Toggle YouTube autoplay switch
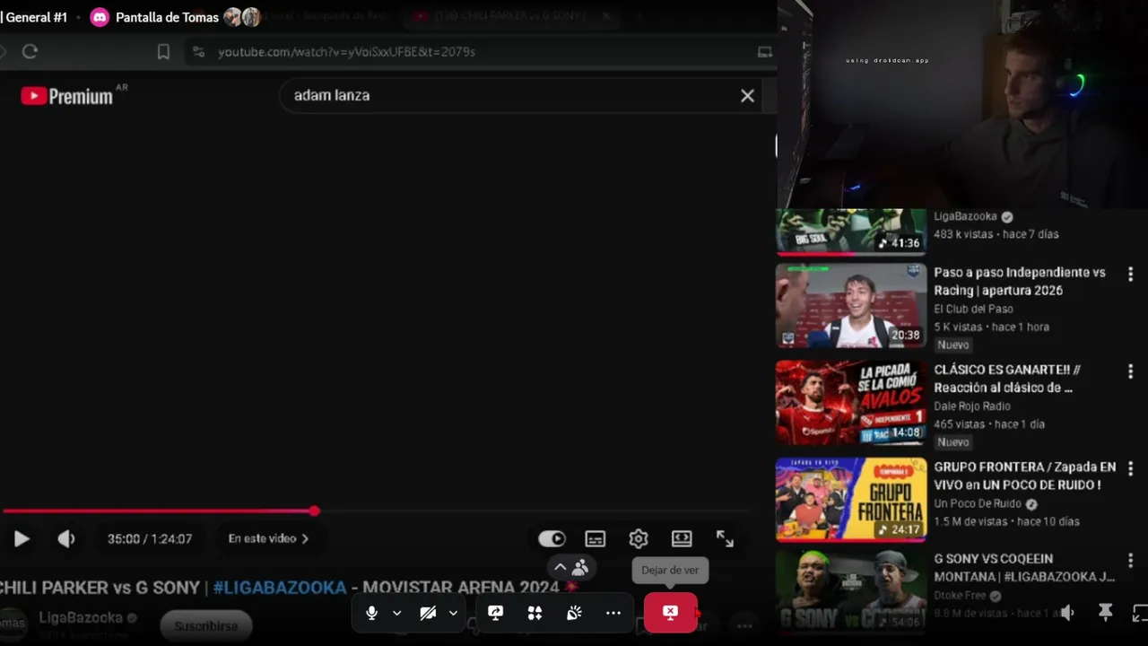1148x646 pixels. pos(552,538)
